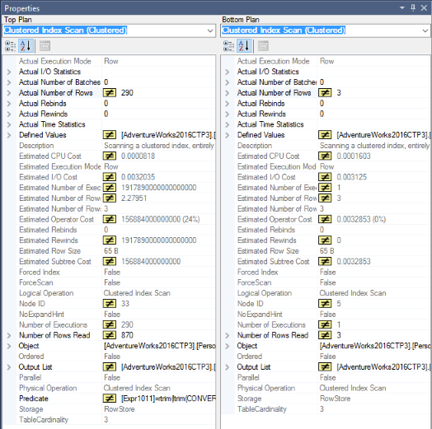Expand Object node in Top Plan
Viewport: 432px width, 429px height.
point(9,346)
